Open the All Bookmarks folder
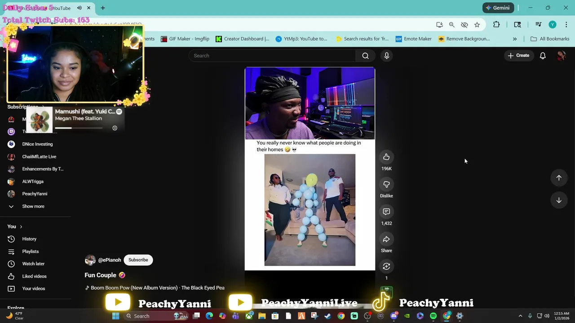This screenshot has width=575, height=323. coord(550,39)
